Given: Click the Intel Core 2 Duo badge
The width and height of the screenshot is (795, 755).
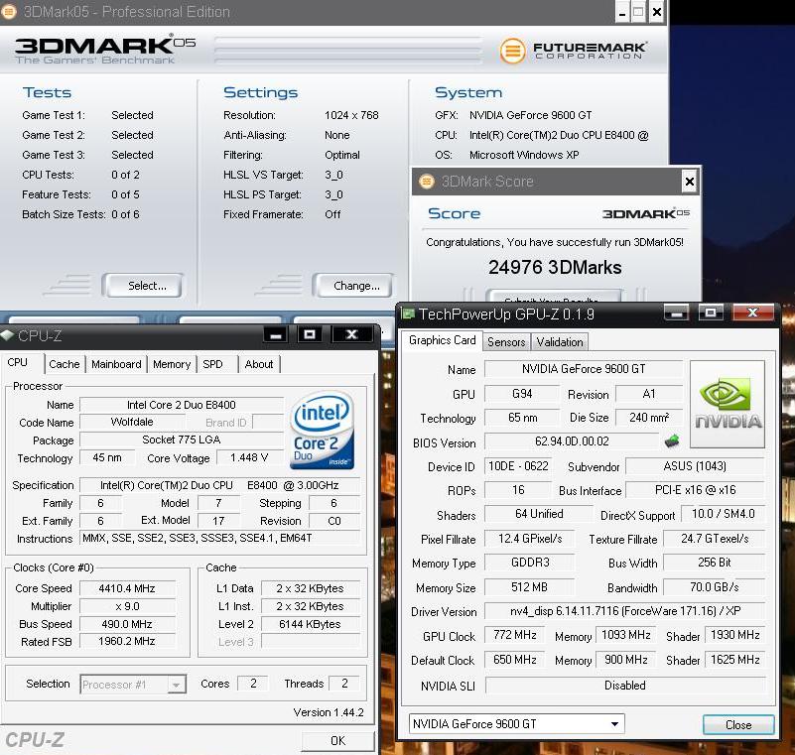Looking at the screenshot, I should tap(323, 431).
